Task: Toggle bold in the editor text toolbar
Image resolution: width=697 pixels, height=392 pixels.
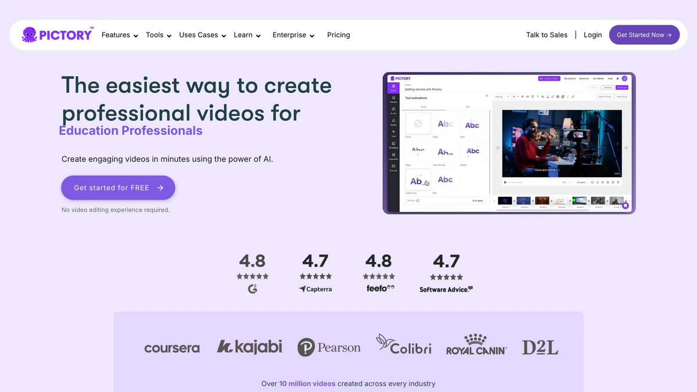Action: [522, 96]
